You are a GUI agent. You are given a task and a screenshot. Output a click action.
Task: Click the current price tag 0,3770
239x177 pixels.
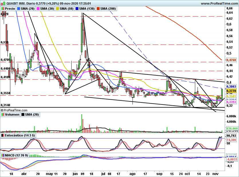pos(231,91)
